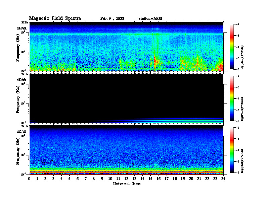Click the 10^0 frequency tick of dZ/dt panel

(x=23, y=155)
